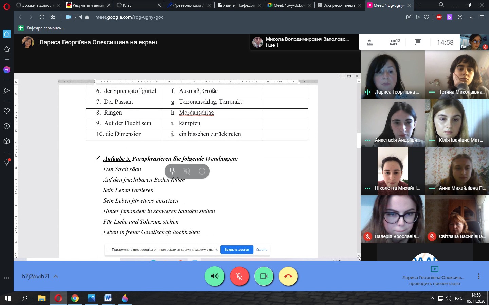The height and width of the screenshot is (305, 489).
Task: Open more options three-dot menu
Action: click(x=479, y=276)
